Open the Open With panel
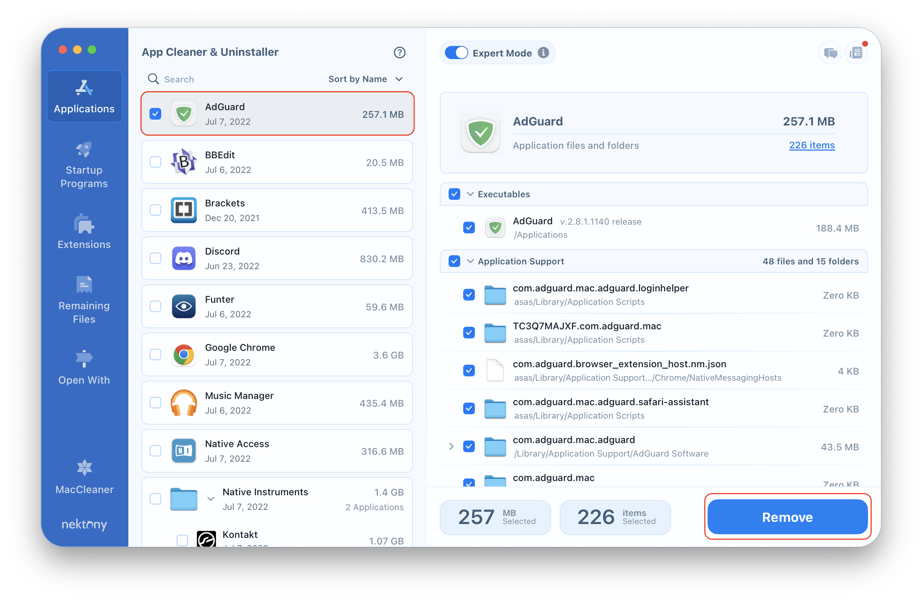 coord(84,369)
